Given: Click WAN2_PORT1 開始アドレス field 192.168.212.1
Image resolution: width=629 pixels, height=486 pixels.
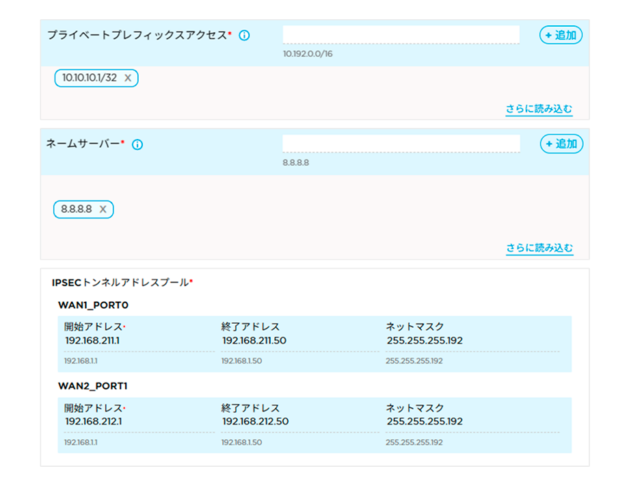Looking at the screenshot, I should click(x=137, y=422).
